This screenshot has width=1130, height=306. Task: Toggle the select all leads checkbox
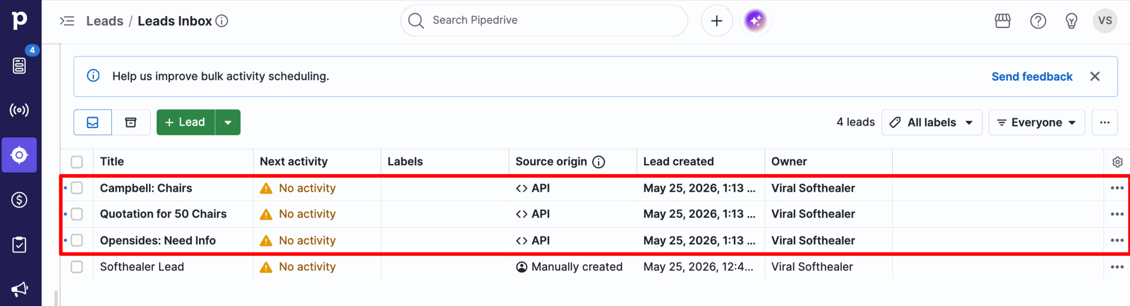tap(77, 162)
